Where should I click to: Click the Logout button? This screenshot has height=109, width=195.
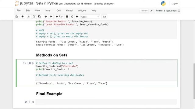tap(175, 4)
